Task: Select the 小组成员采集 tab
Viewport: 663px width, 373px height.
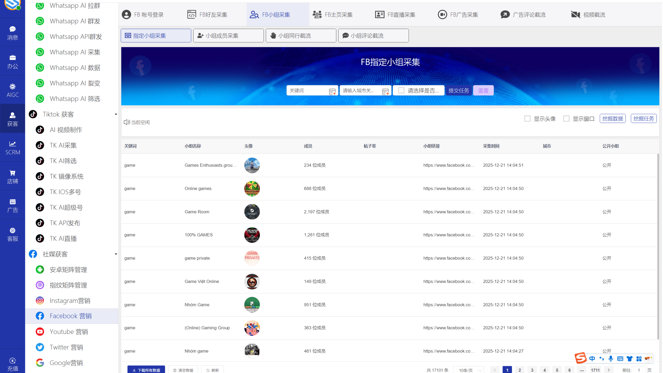Action: click(228, 36)
